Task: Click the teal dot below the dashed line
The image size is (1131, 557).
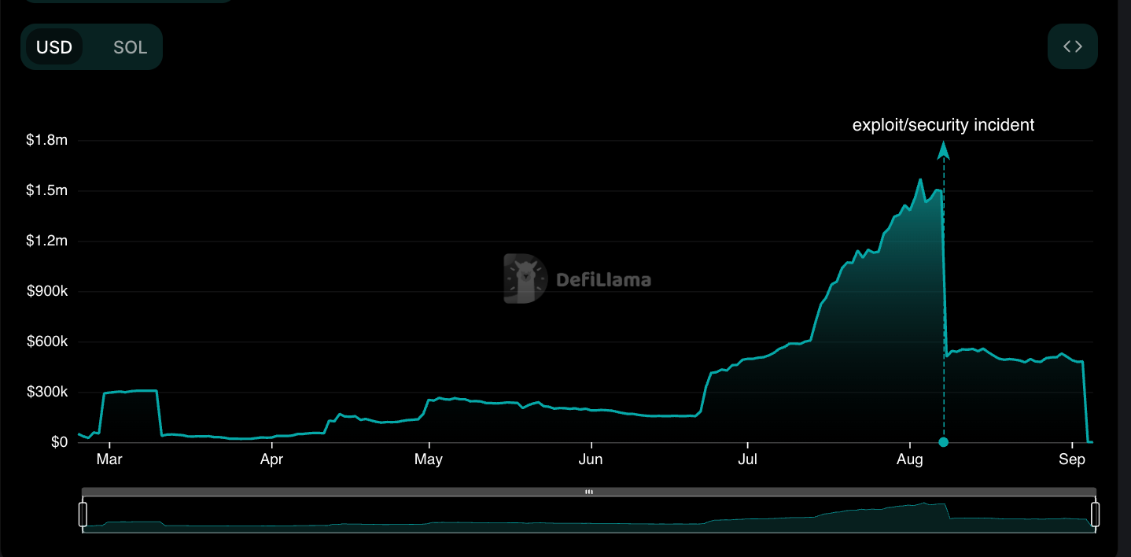Action: point(943,442)
